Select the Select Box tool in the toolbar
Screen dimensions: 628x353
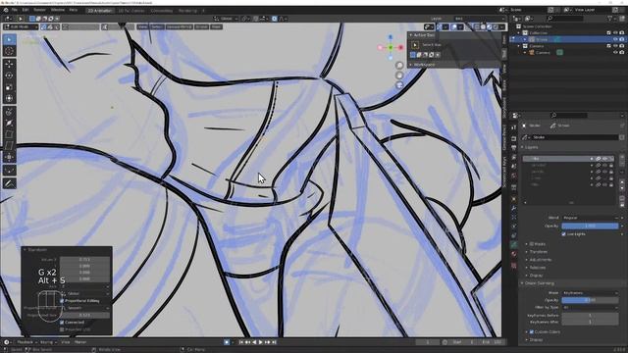(9, 39)
